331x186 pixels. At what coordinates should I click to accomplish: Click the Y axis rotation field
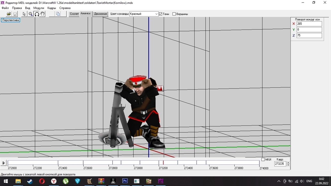click(x=309, y=30)
